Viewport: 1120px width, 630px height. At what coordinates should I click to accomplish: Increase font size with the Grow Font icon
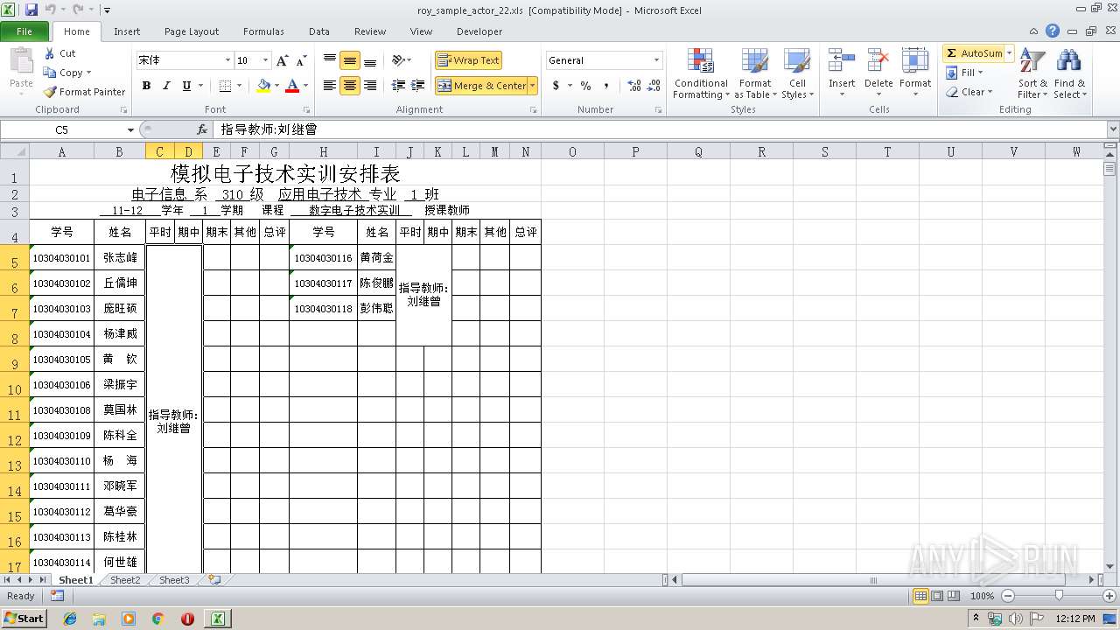(x=282, y=60)
